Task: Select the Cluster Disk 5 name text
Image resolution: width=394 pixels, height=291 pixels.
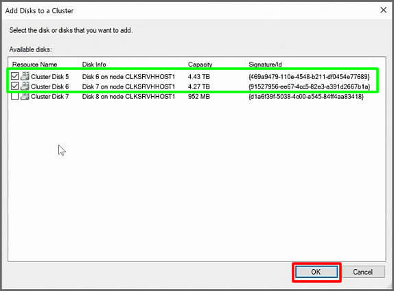Action: (x=49, y=76)
